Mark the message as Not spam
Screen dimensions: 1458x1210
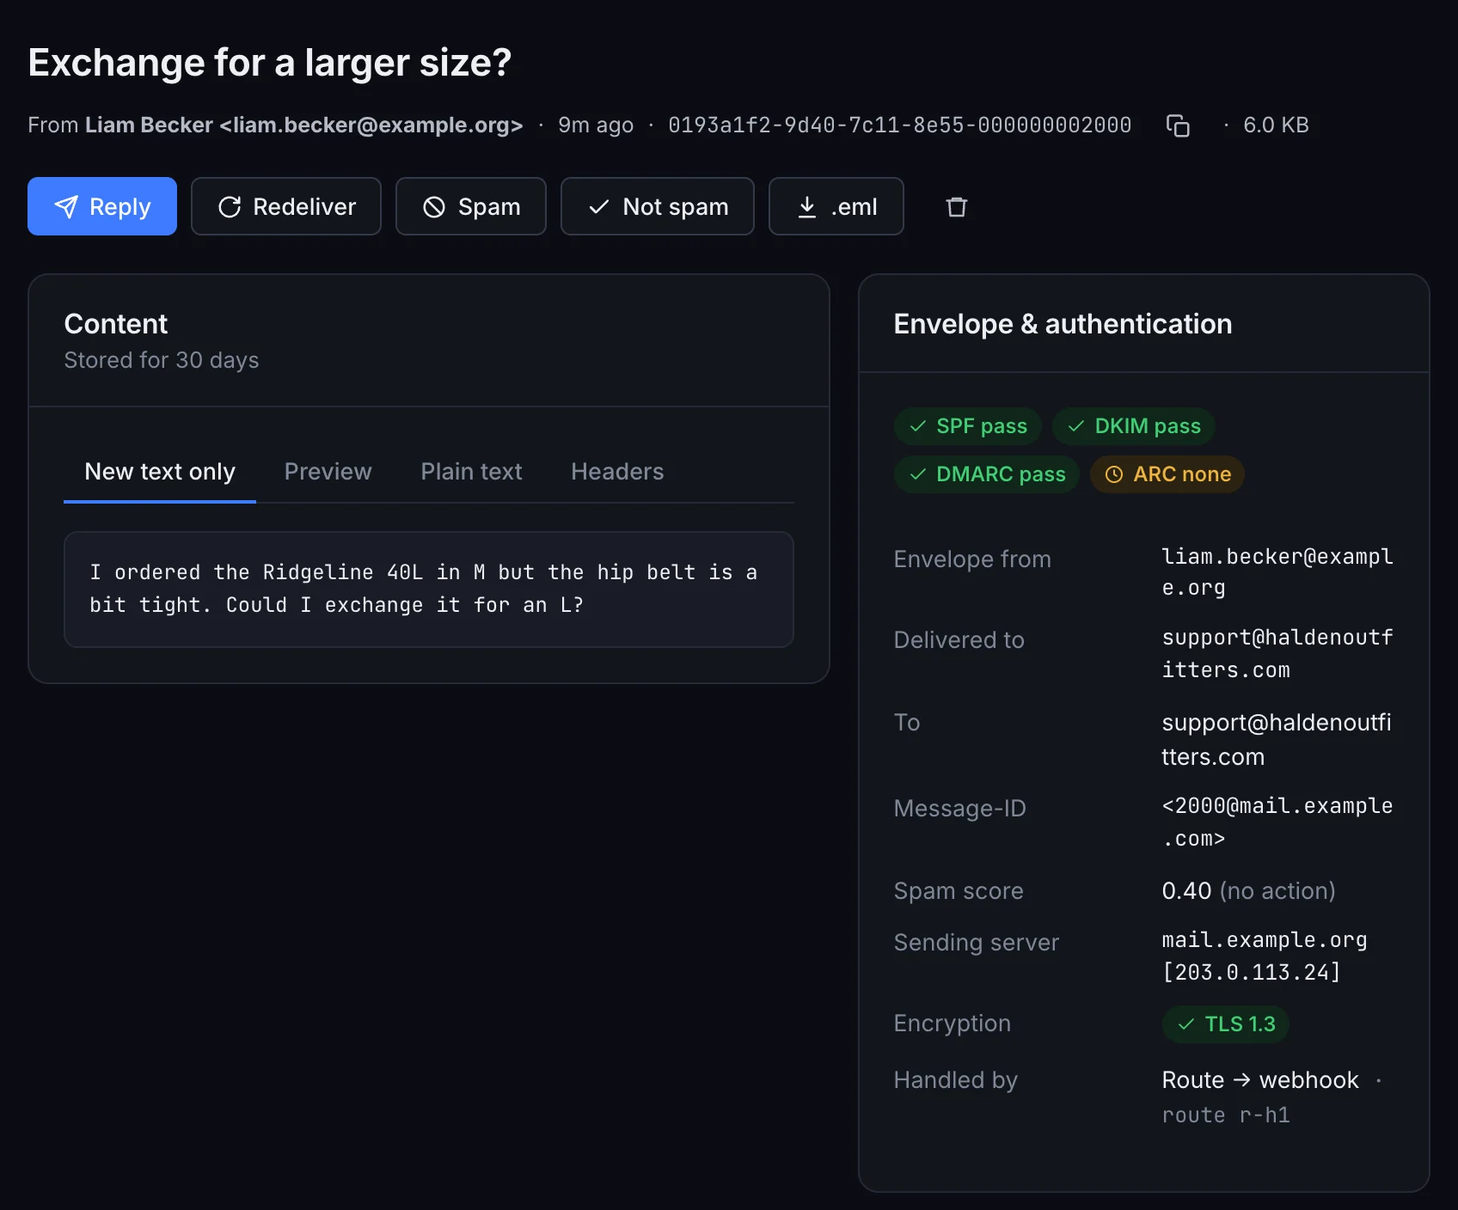(x=658, y=206)
